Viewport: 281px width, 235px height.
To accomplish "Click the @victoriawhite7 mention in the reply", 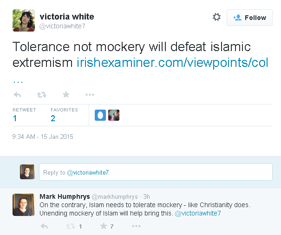I will click(198, 213).
